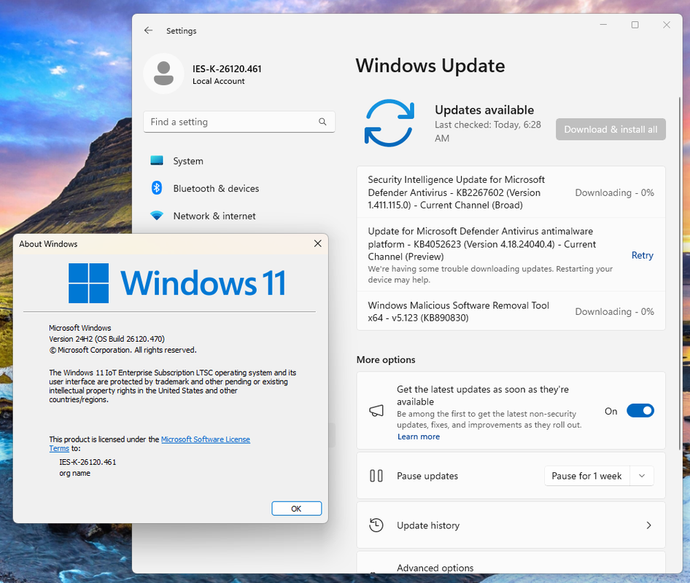This screenshot has width=690, height=583.
Task: Click the Version 24H2 OS Build text
Action: [x=107, y=339]
